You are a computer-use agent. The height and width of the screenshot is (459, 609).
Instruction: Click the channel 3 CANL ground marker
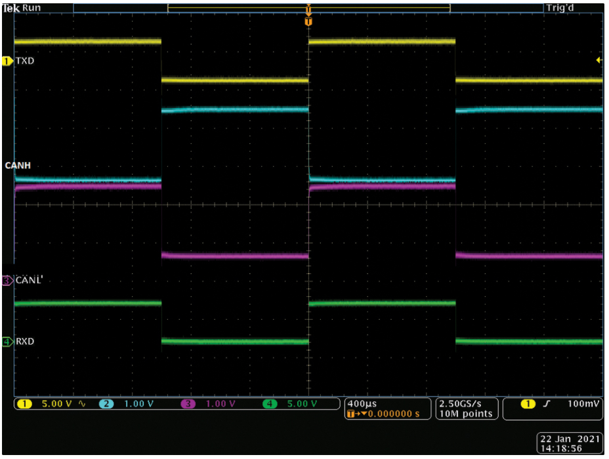pos(7,280)
